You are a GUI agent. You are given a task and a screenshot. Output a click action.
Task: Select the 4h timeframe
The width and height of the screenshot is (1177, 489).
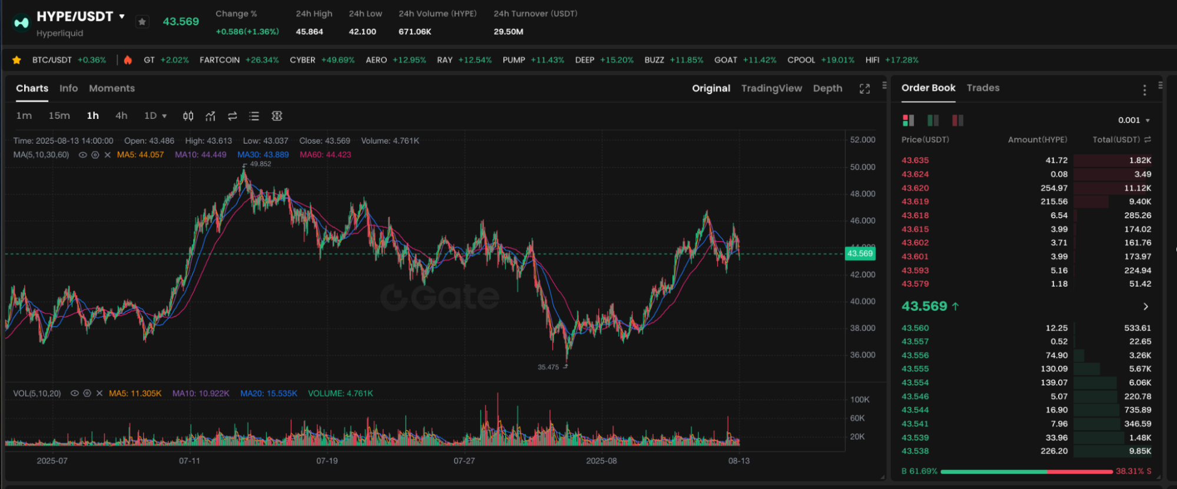point(121,116)
